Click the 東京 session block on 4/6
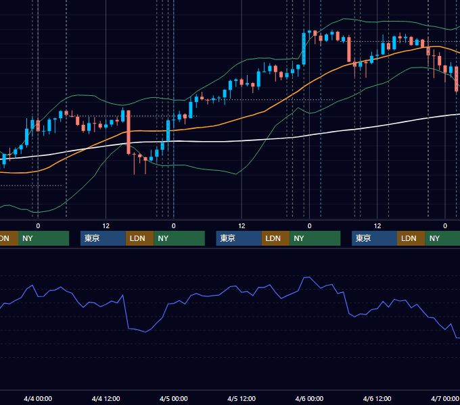This screenshot has height=405, width=460. tap(374, 238)
